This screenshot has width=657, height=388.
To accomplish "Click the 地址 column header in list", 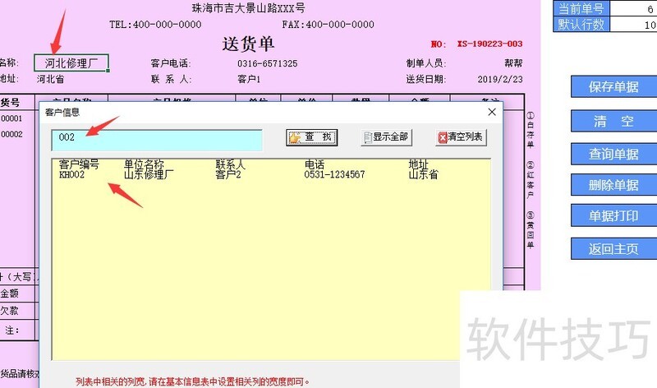I will pos(419,164).
